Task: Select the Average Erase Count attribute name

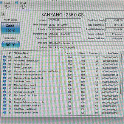Action: point(24,92)
